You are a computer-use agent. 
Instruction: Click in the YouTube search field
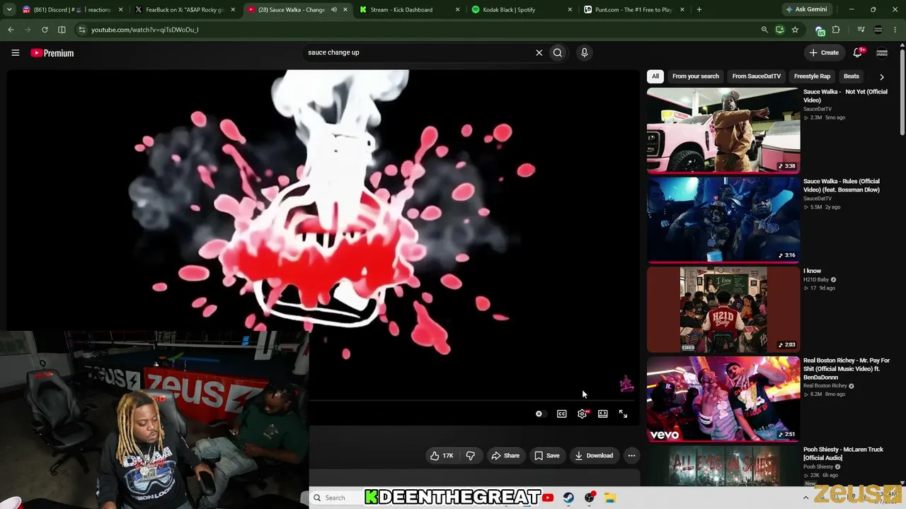pos(418,52)
